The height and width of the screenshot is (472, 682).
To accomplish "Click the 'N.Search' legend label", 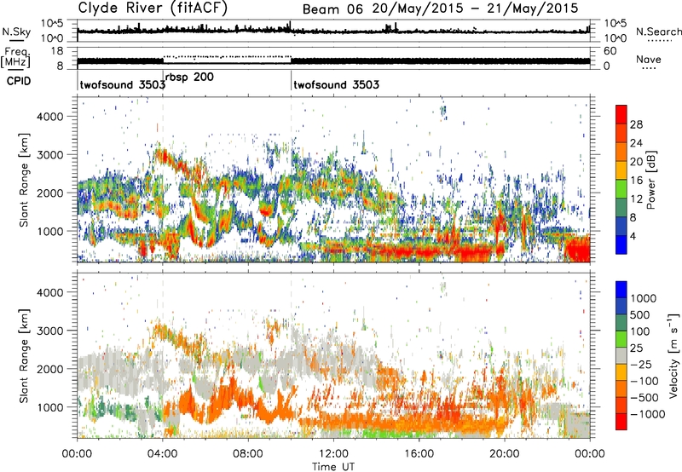I will [x=658, y=32].
